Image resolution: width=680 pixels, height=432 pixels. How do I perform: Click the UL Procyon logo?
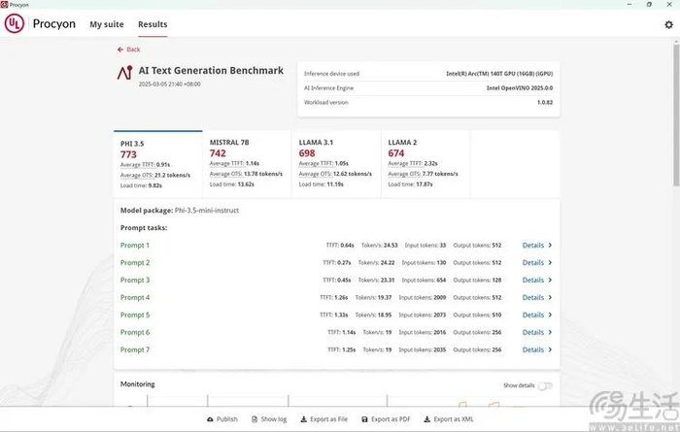pyautogui.click(x=15, y=23)
